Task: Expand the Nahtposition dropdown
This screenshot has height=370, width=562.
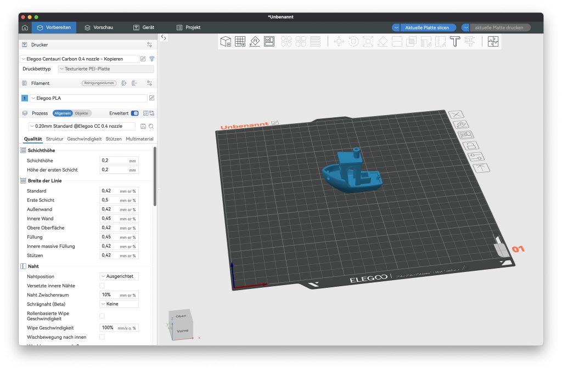Action: pyautogui.click(x=119, y=276)
